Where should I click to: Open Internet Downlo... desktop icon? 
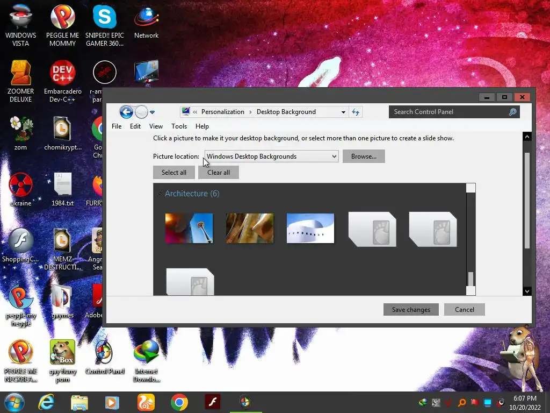tap(146, 361)
